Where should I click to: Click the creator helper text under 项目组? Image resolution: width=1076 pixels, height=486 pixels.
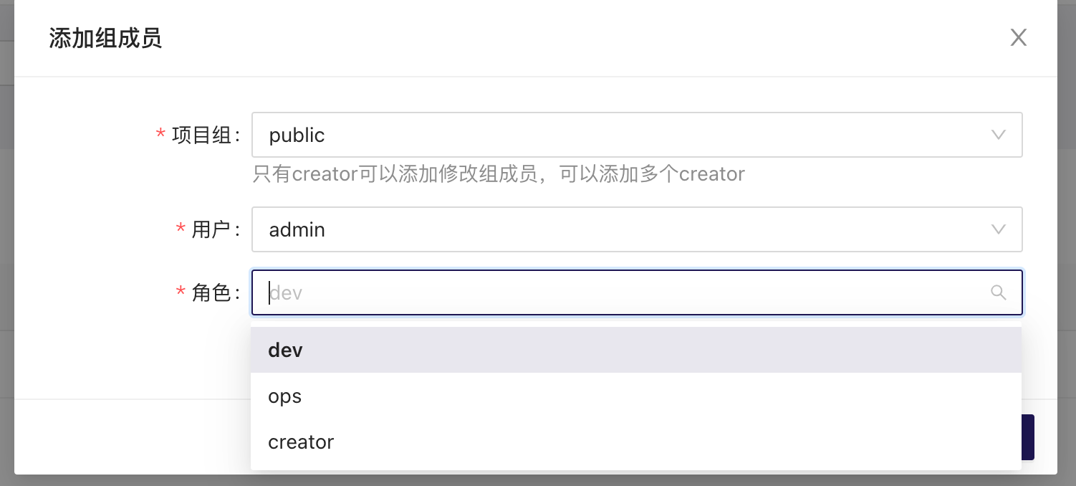tap(499, 174)
